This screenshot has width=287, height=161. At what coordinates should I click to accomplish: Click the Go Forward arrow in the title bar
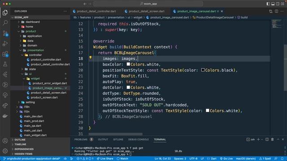[x=90, y=4]
